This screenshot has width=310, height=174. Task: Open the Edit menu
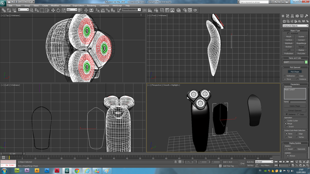pyautogui.click(x=10, y=5)
